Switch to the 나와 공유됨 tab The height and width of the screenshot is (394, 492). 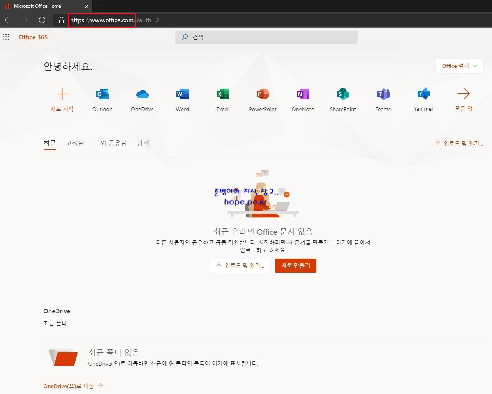click(111, 143)
